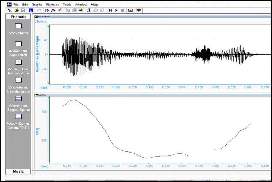Image resolution: width=272 pixels, height=182 pixels.
Task: Select Wave, Spgm, Sptrm, F2-F1 layout icon
Action: pos(18,117)
